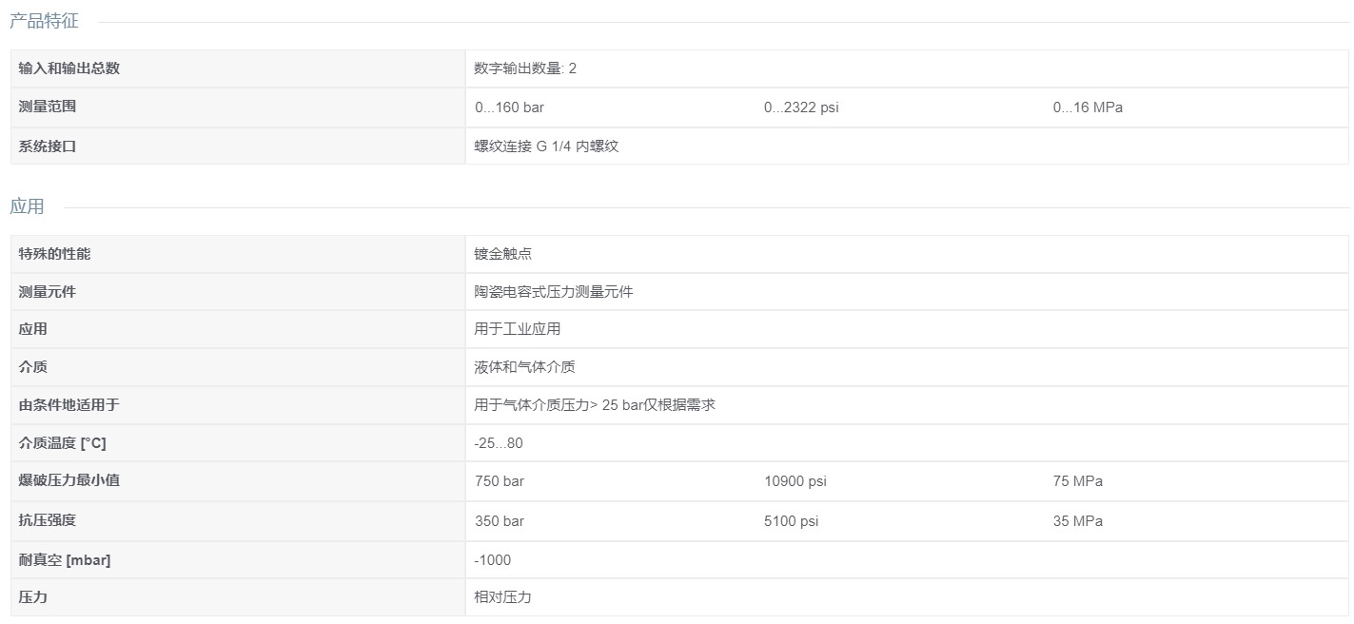Click the 5100 psi pressure rating value
This screenshot has height=624, width=1354.
point(791,521)
